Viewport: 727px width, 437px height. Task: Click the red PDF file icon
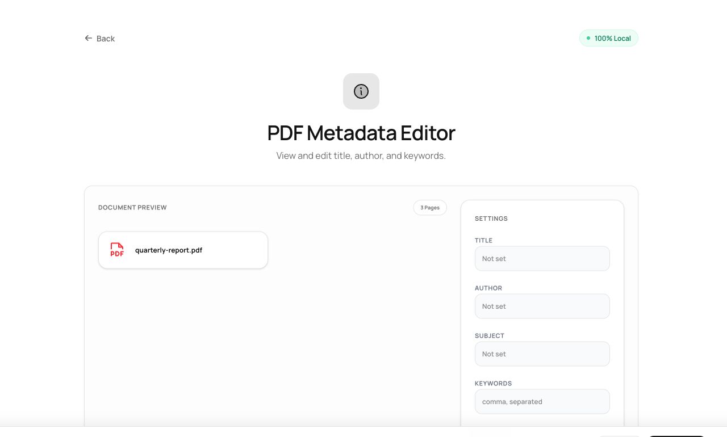click(x=117, y=250)
